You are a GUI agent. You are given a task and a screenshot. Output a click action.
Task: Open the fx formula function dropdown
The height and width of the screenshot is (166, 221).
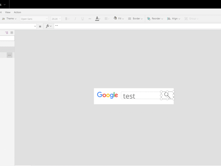(x=49, y=26)
